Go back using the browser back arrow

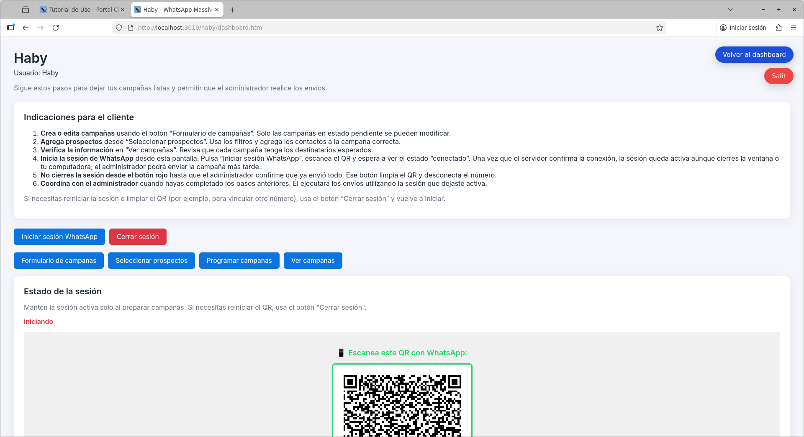point(26,28)
